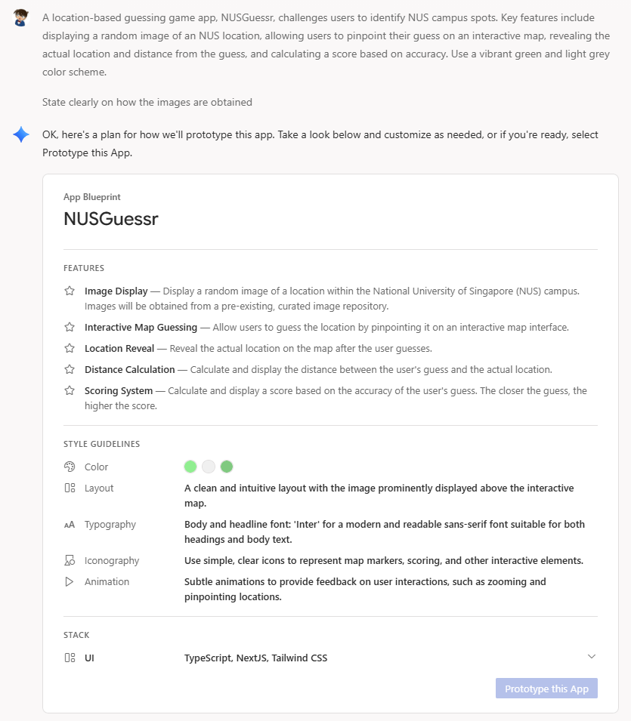Viewport: 631px width, 721px height.
Task: Expand the Stack UI section chevron
Action: [592, 657]
